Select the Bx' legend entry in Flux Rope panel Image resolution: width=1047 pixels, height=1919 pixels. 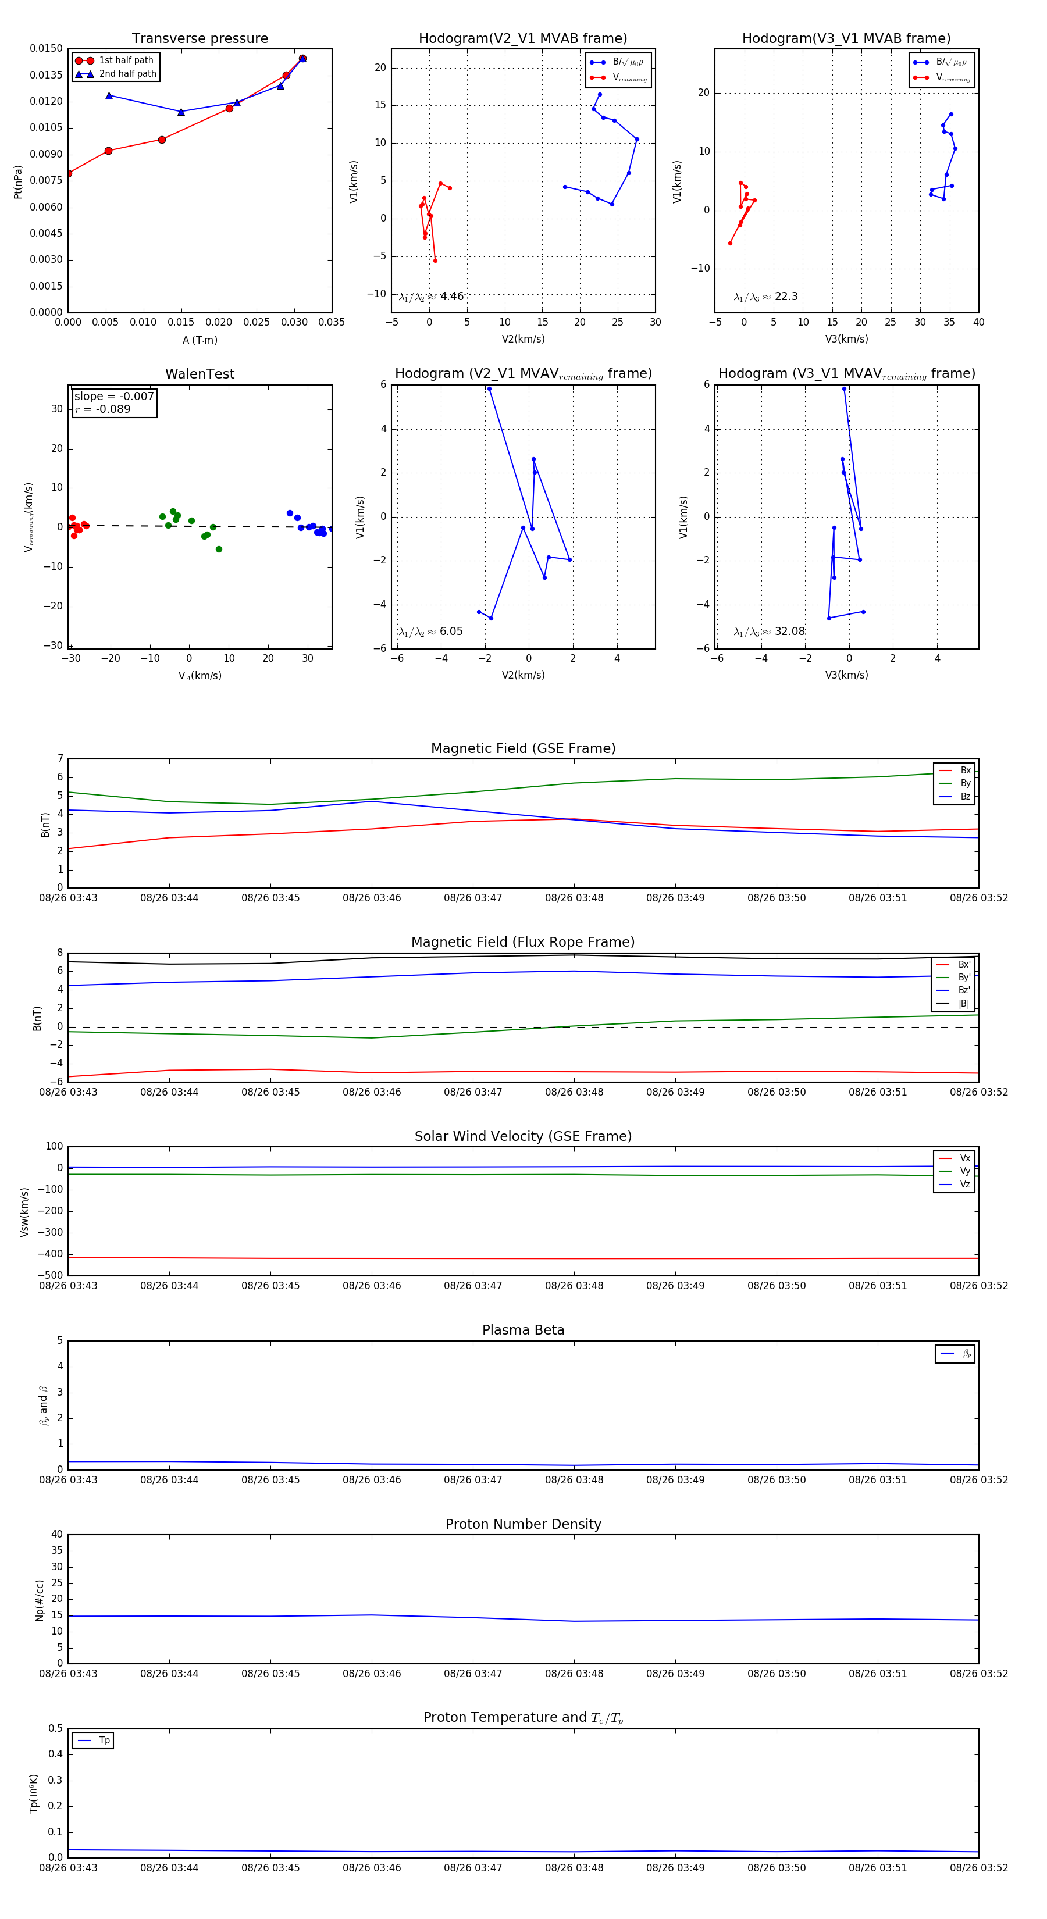pyautogui.click(x=953, y=964)
